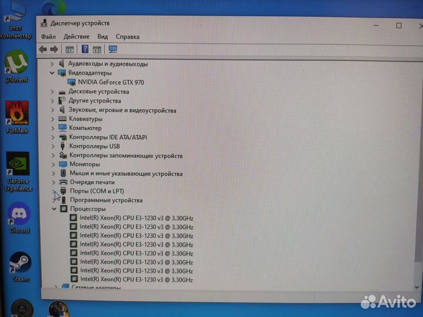This screenshot has width=423, height=317.
Task: Select the last Intel Xeon E3-1230 v3 entry
Action: (x=136, y=279)
